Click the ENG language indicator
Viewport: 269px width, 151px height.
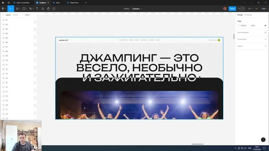[250, 148]
